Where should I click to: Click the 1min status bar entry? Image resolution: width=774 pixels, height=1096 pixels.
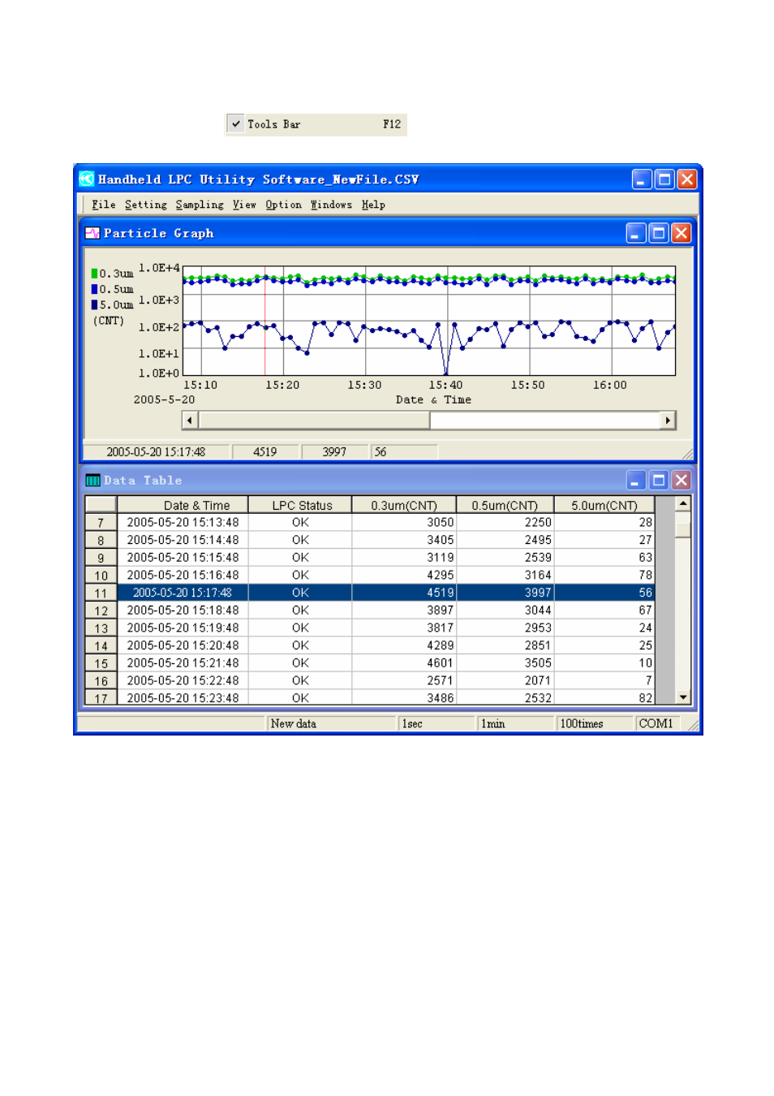(515, 723)
